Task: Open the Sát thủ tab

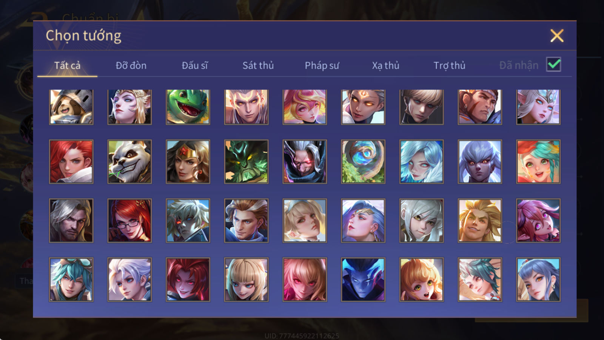Action: pyautogui.click(x=258, y=65)
